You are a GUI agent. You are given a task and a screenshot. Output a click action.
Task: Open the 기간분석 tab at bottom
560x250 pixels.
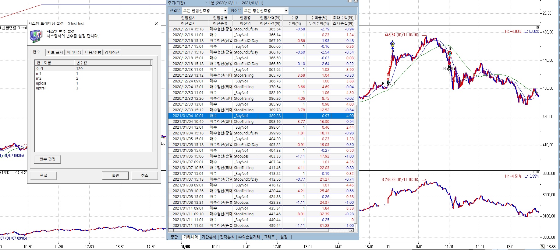tap(209, 237)
